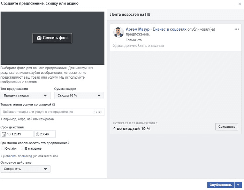The height and width of the screenshot is (190, 244).
Task: Click the со скидкой 10 % headline
Action: tap(132, 129)
